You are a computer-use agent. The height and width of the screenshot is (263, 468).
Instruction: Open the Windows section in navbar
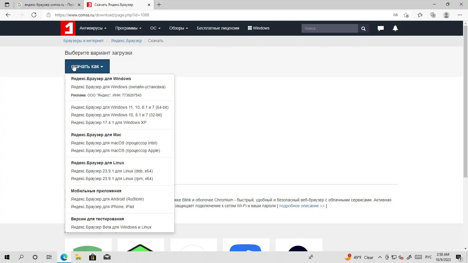[259, 28]
